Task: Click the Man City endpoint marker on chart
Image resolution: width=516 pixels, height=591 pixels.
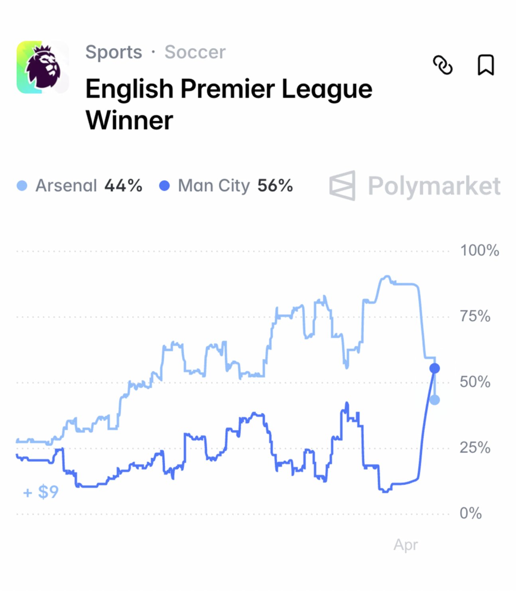Action: pyautogui.click(x=435, y=369)
